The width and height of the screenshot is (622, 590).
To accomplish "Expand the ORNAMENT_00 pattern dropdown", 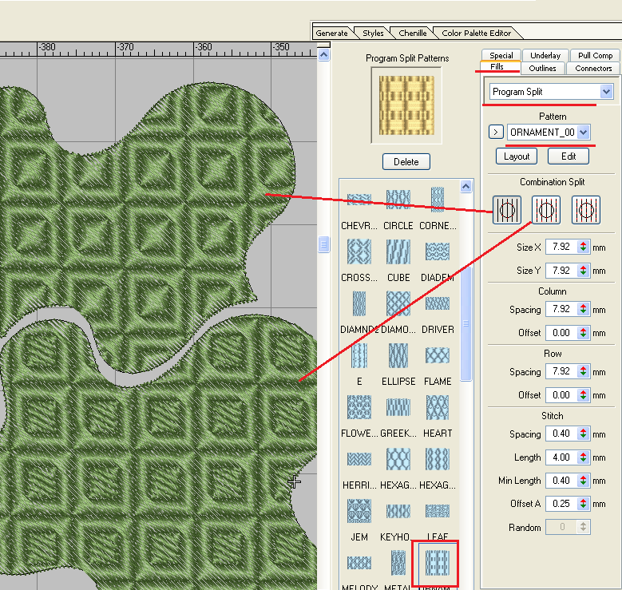I will pos(584,132).
